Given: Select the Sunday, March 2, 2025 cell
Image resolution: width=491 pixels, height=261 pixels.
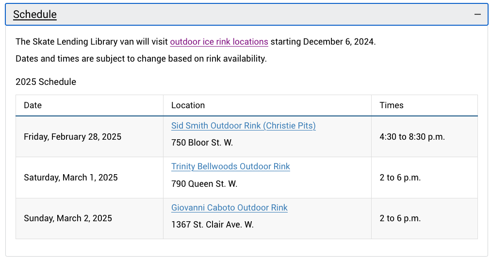Looking at the screenshot, I should pos(90,218).
